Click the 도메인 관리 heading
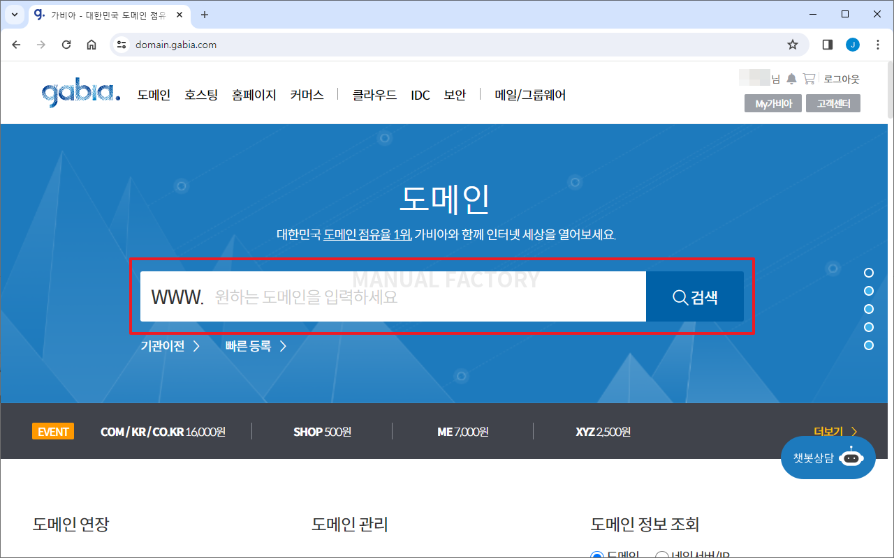Image resolution: width=894 pixels, height=558 pixels. coord(350,524)
